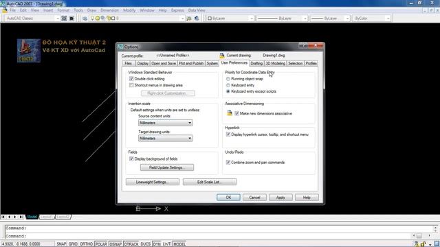The image size is (440, 247).
Task: Expand the layer control dropdown
Action: pyautogui.click(x=182, y=19)
